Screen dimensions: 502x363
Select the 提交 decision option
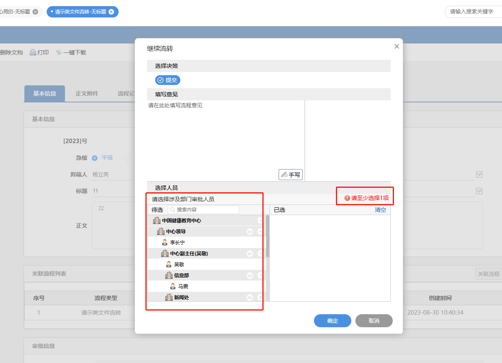[167, 80]
